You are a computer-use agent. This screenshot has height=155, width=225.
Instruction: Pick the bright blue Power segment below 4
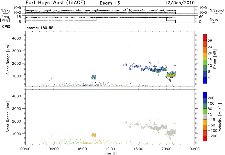205,80
